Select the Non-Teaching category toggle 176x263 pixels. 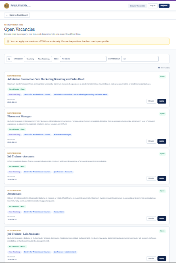pos(44,59)
